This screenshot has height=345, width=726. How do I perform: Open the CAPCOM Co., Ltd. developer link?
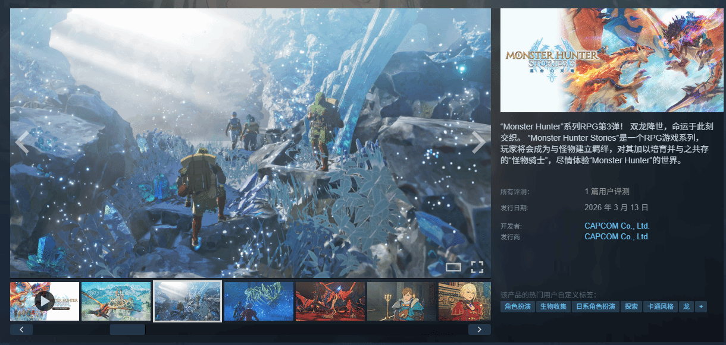617,226
